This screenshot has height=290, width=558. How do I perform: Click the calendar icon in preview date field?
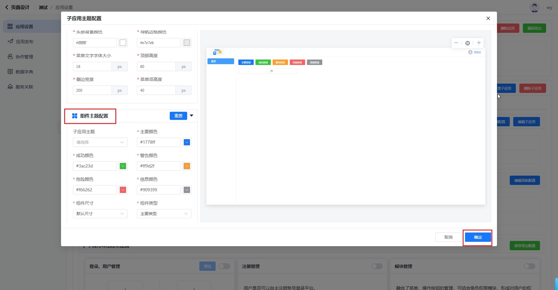(271, 71)
